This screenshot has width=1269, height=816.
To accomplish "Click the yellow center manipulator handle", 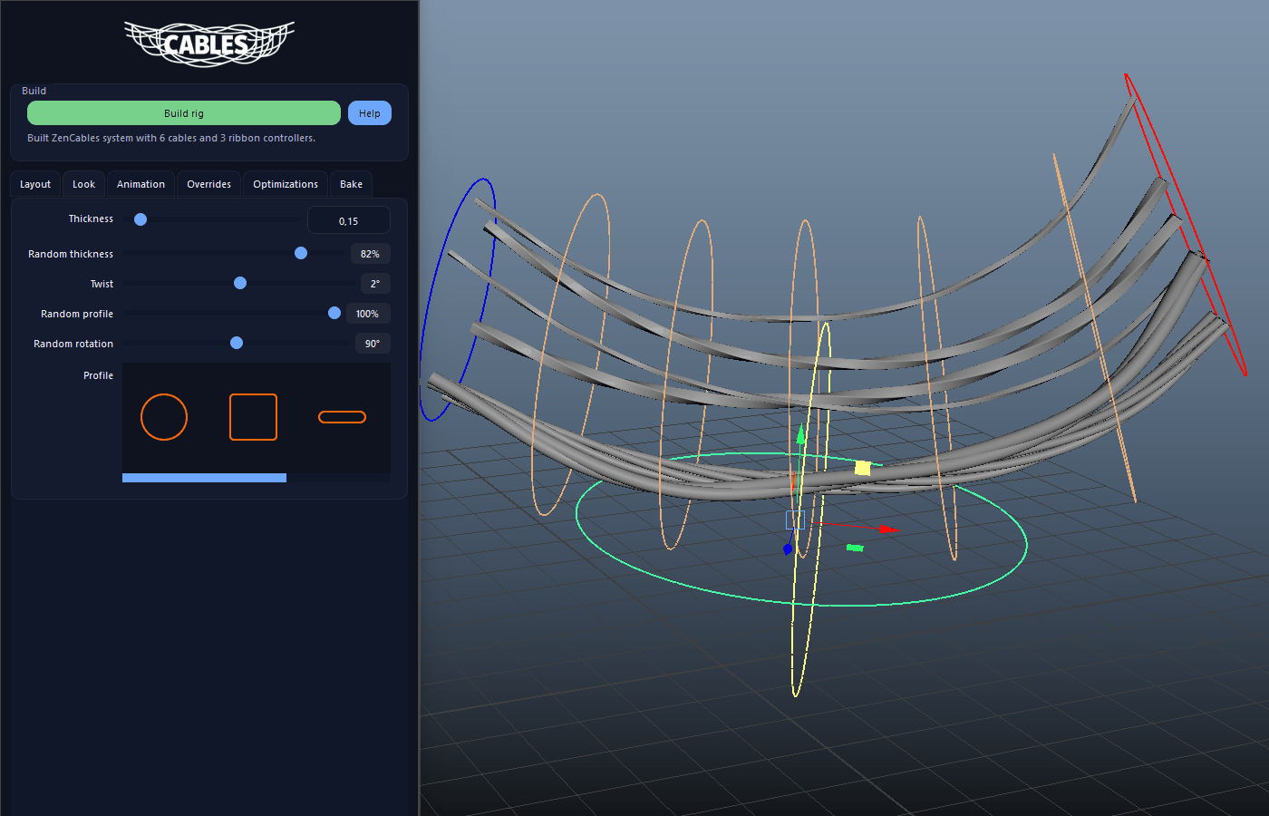I will point(862,468).
